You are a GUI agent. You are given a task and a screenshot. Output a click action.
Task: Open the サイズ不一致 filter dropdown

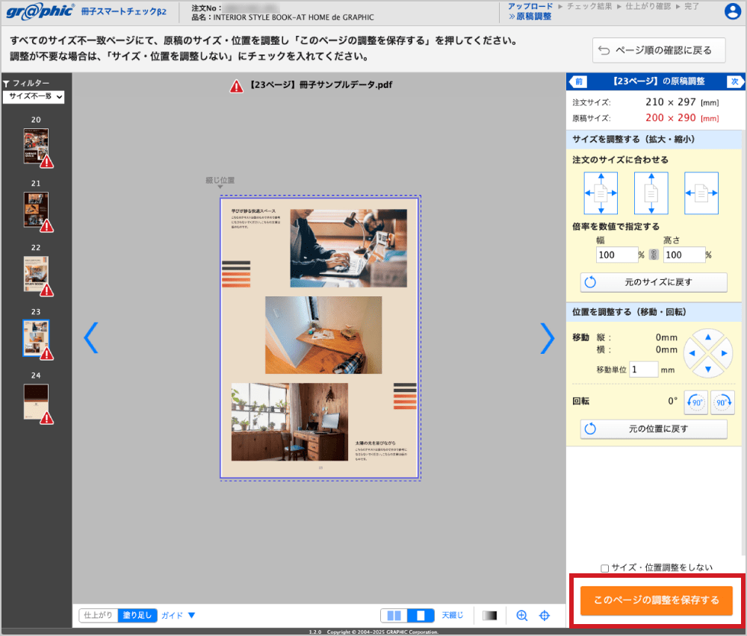(34, 97)
